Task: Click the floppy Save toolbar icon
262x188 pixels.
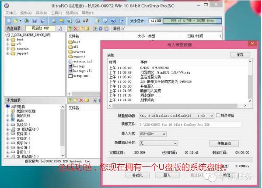Action: tap(35, 21)
